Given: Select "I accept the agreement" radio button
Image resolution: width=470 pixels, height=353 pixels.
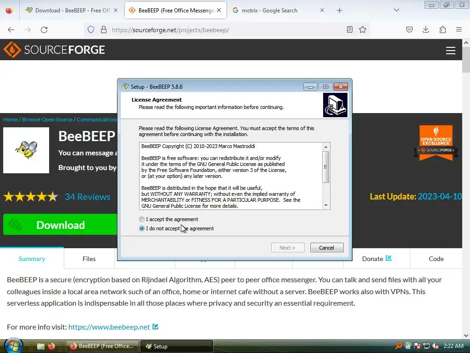Looking at the screenshot, I should [x=142, y=219].
